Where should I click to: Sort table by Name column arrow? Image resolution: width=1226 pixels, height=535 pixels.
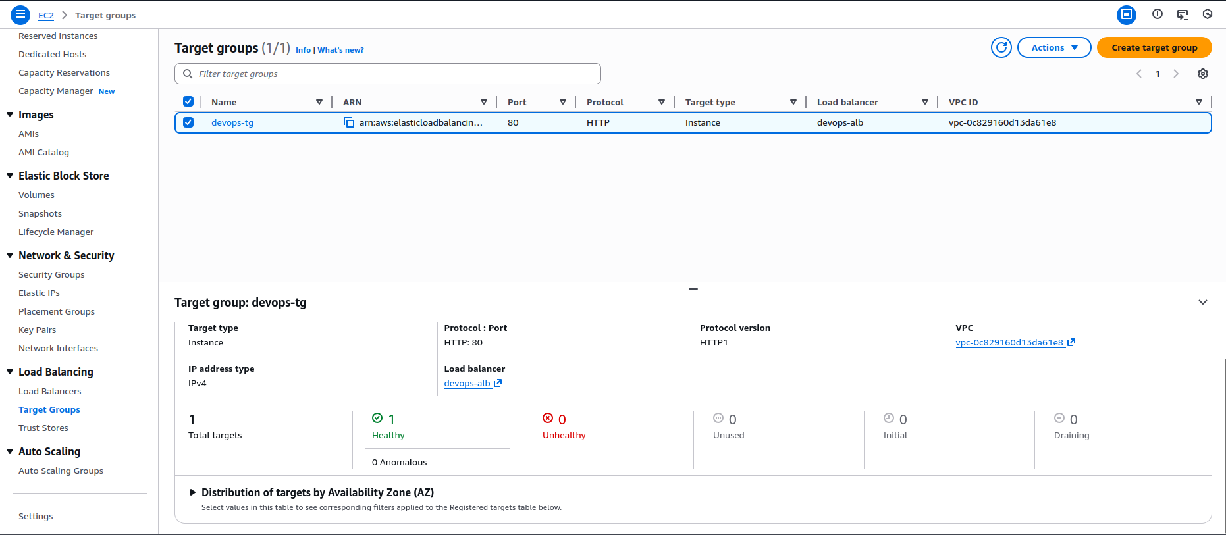pyautogui.click(x=319, y=102)
